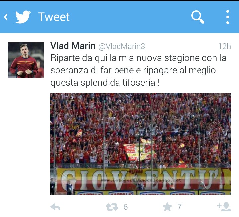
Task: Open the three-dot overflow menu
Action: coord(228,17)
